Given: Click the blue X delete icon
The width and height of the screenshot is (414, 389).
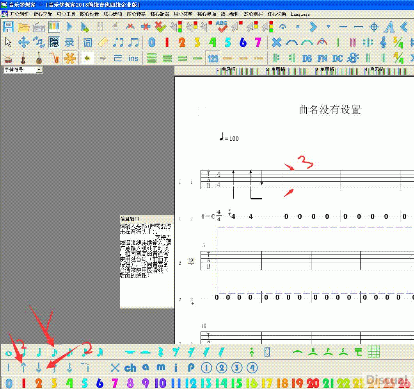Looking at the screenshot, I should (276, 42).
